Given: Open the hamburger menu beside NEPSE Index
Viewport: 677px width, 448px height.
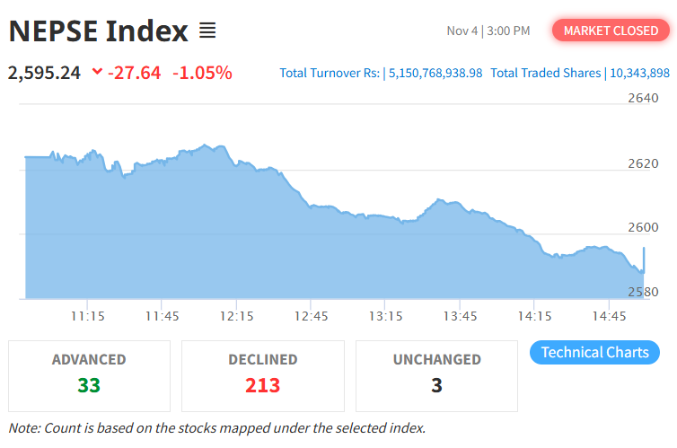Looking at the screenshot, I should [x=207, y=31].
